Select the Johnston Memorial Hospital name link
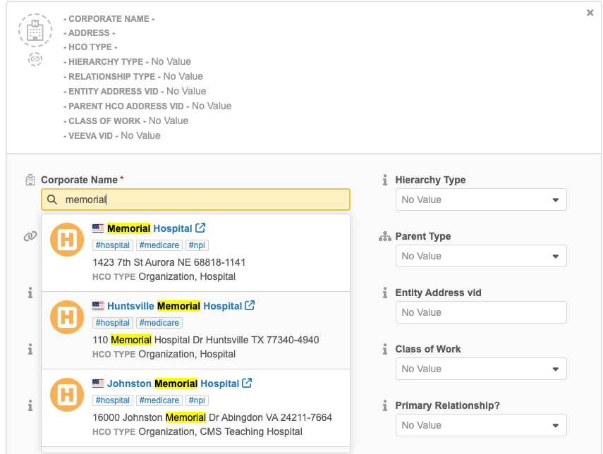 [x=173, y=384]
